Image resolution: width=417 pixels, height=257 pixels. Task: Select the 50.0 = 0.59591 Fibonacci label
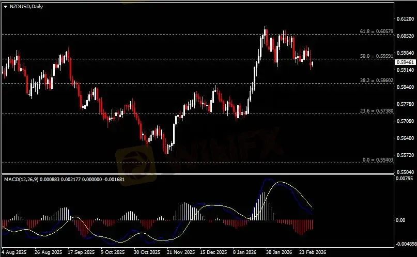coord(376,56)
